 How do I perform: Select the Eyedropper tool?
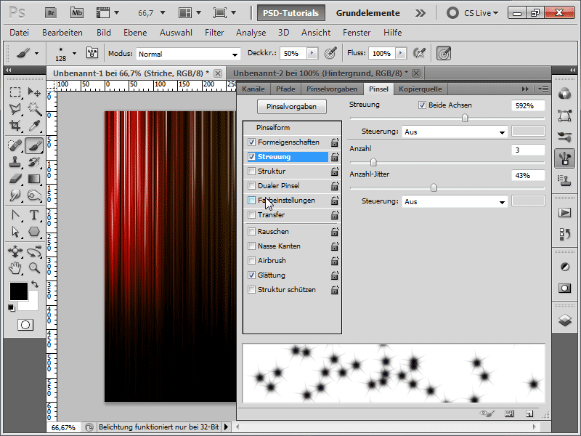point(34,125)
